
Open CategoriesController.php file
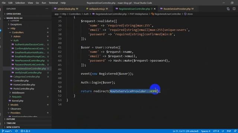tap(26, 76)
